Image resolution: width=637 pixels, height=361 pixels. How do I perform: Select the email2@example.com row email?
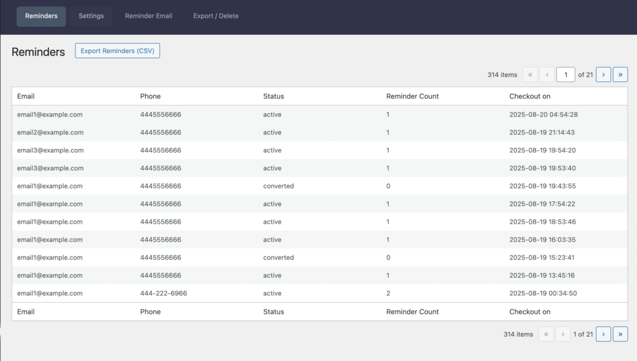(x=50, y=132)
